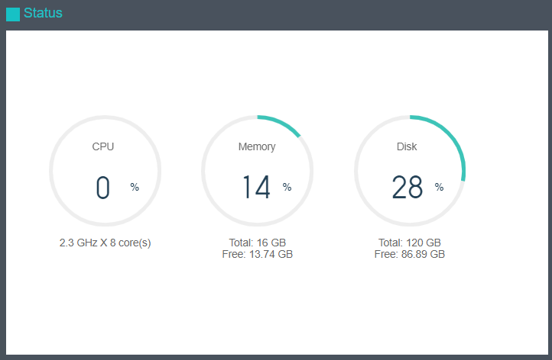This screenshot has width=552, height=360.
Task: Click the gray ring of CPU gauge
Action: click(51, 171)
